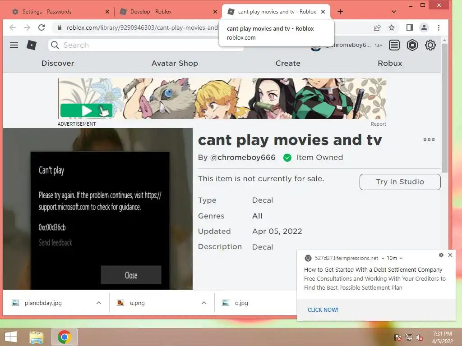
Task: Open Chrome three-dot menu
Action: click(x=439, y=27)
